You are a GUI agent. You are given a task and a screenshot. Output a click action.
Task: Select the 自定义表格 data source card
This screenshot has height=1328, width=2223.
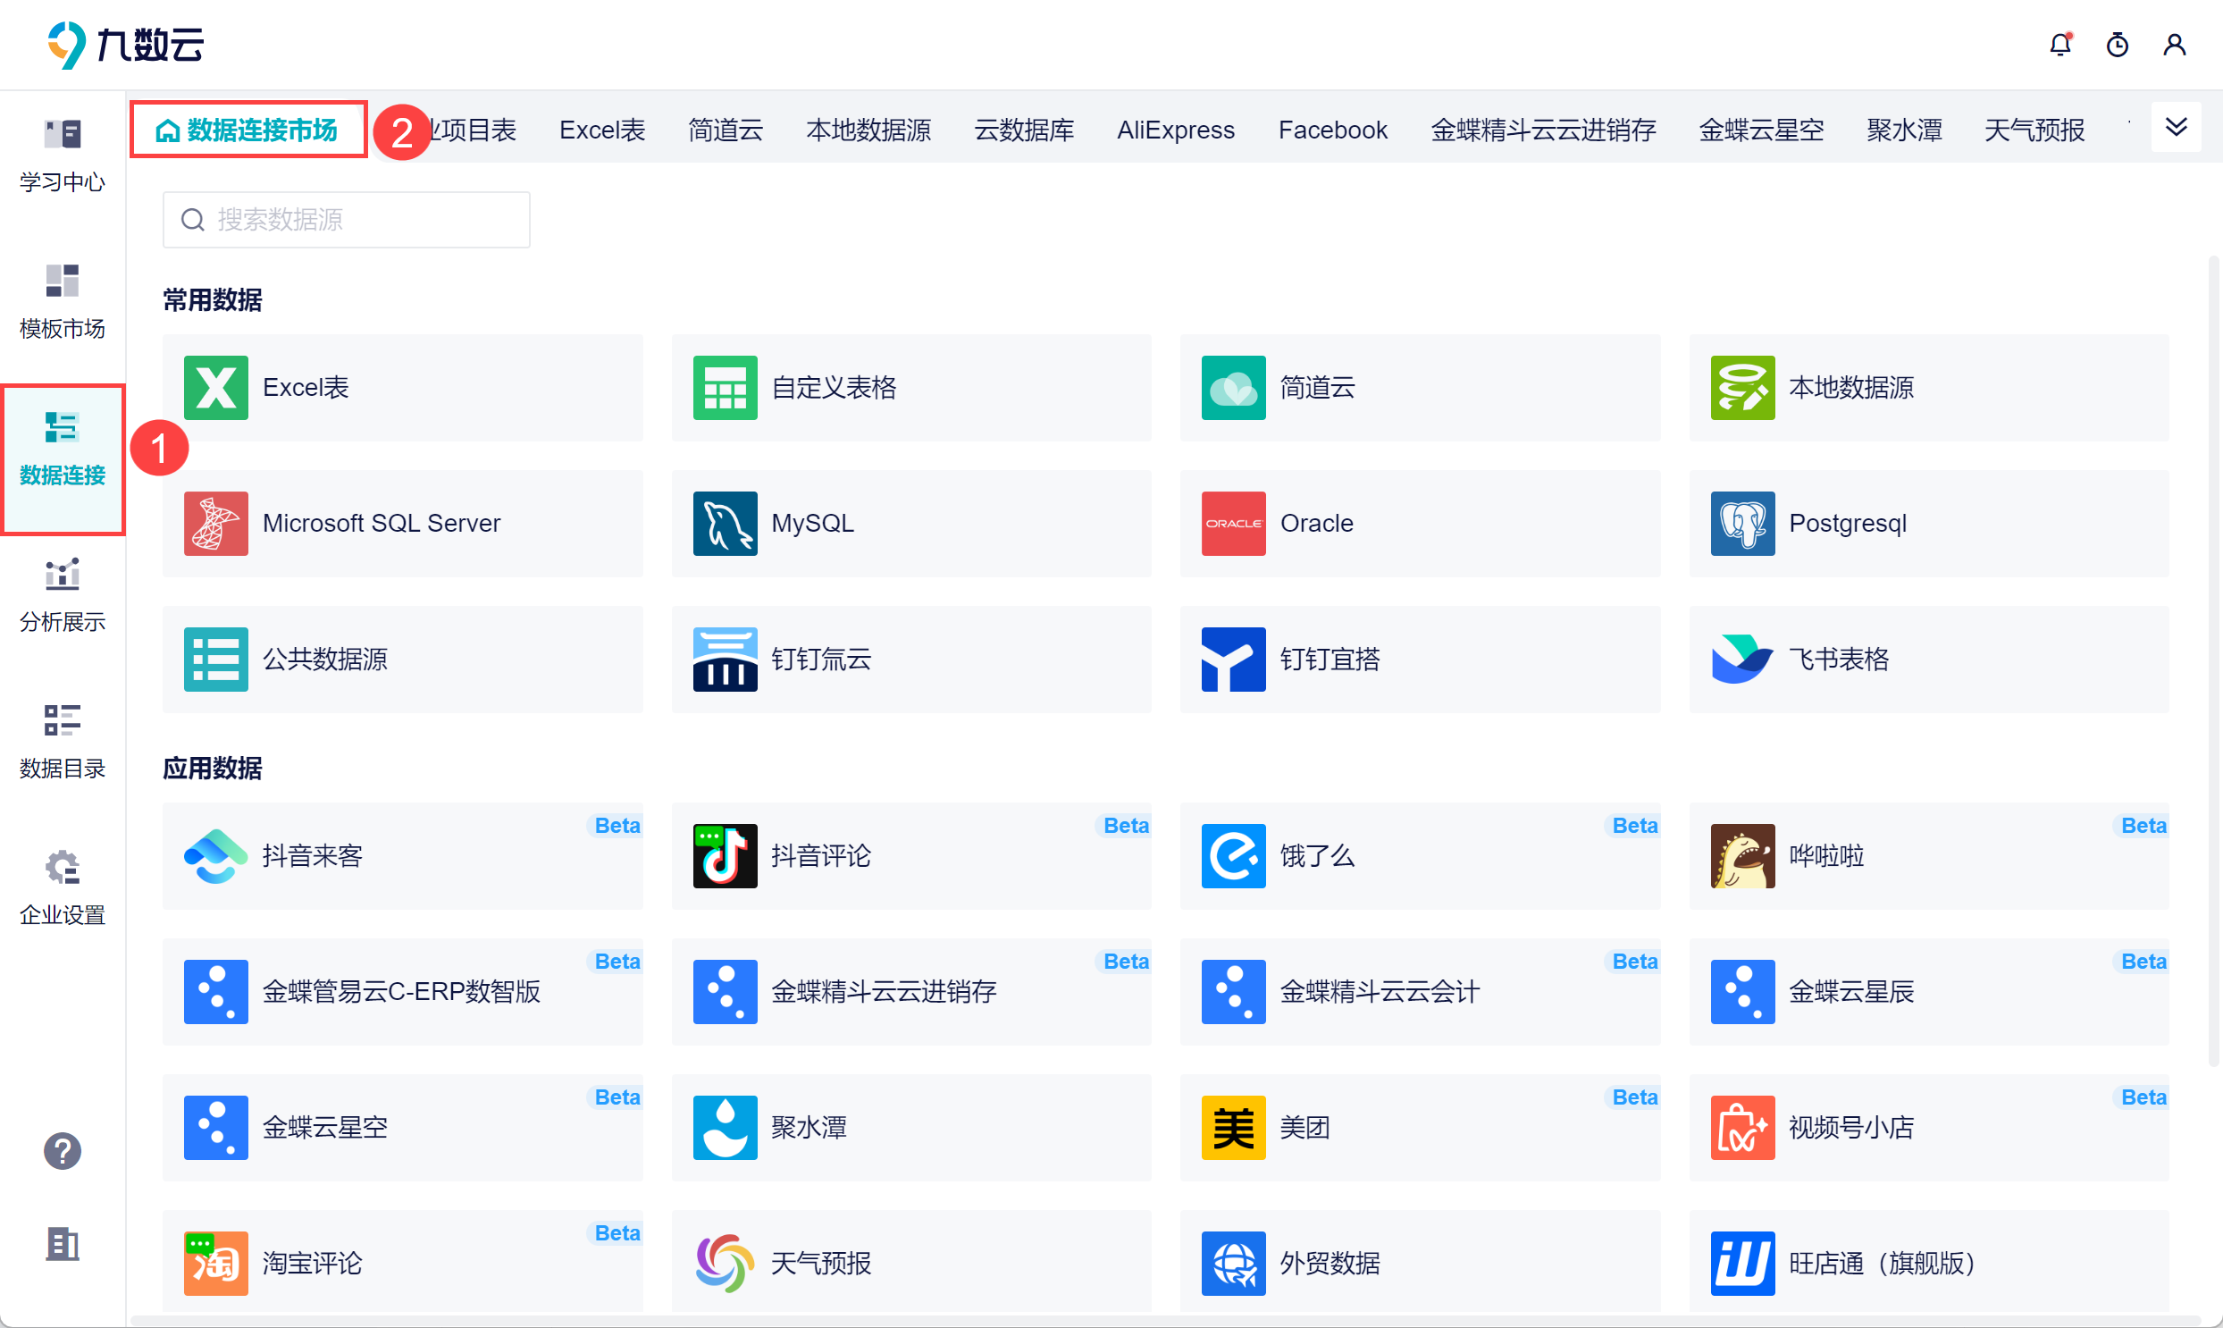point(911,388)
